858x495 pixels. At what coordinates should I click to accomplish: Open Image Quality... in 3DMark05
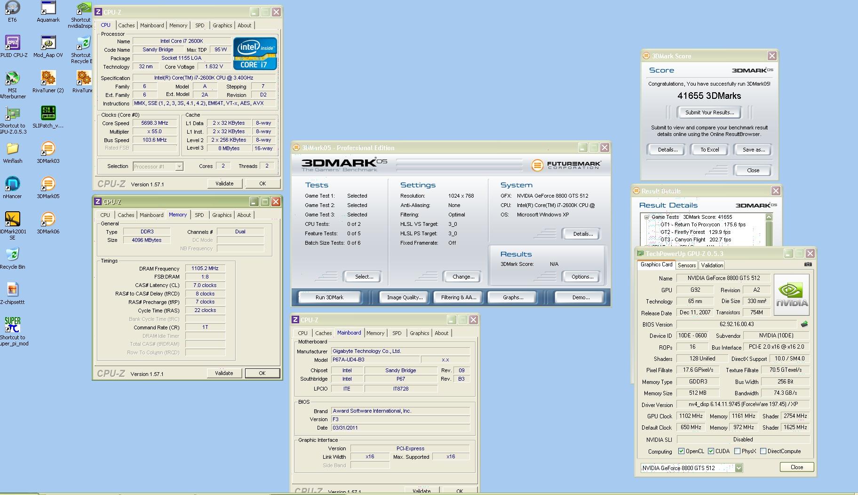pyautogui.click(x=405, y=297)
